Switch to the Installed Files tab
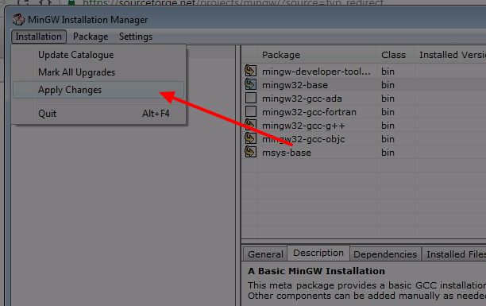Screen dimensions: 486x306 tap(453, 254)
